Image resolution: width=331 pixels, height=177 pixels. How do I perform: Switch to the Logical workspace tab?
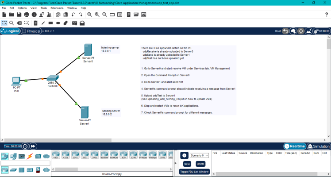click(10, 31)
